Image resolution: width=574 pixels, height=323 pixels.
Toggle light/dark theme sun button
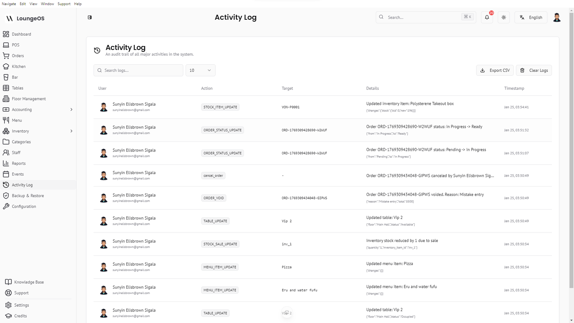tap(504, 17)
